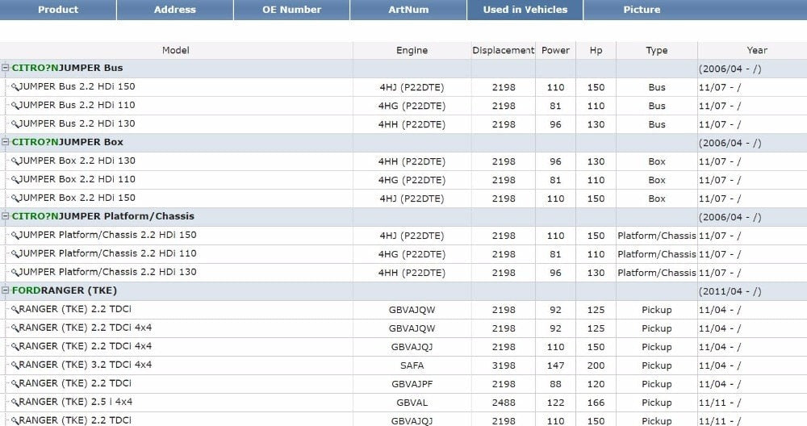
Task: Open model name RANGER (TKE) 3.2 TDCi 4x4
Action: click(86, 365)
